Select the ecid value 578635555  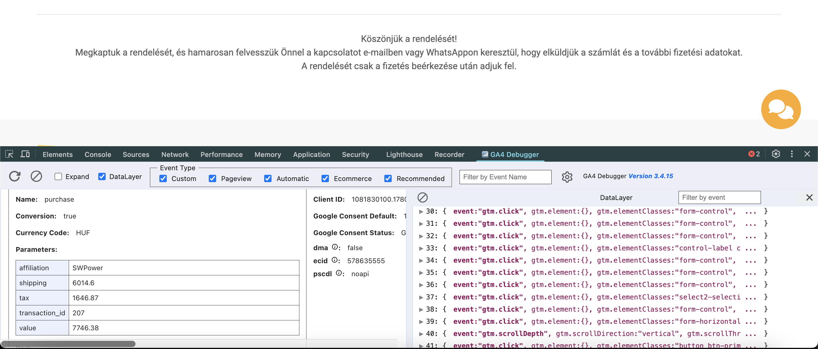(366, 261)
